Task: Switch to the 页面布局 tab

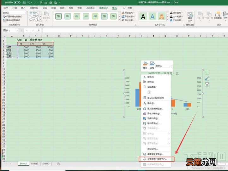Action: (34, 8)
